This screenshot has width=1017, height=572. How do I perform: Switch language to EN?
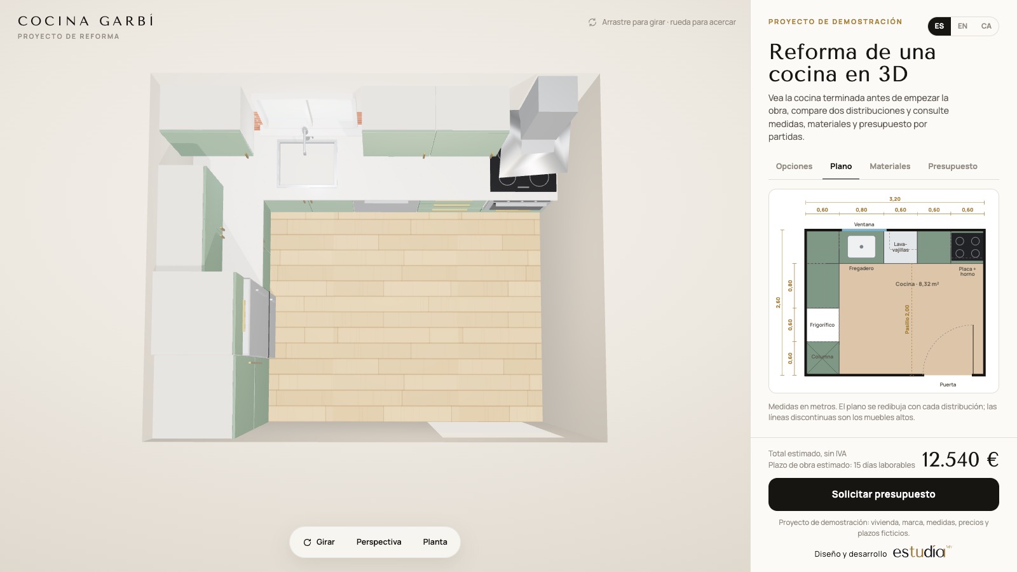pyautogui.click(x=962, y=26)
